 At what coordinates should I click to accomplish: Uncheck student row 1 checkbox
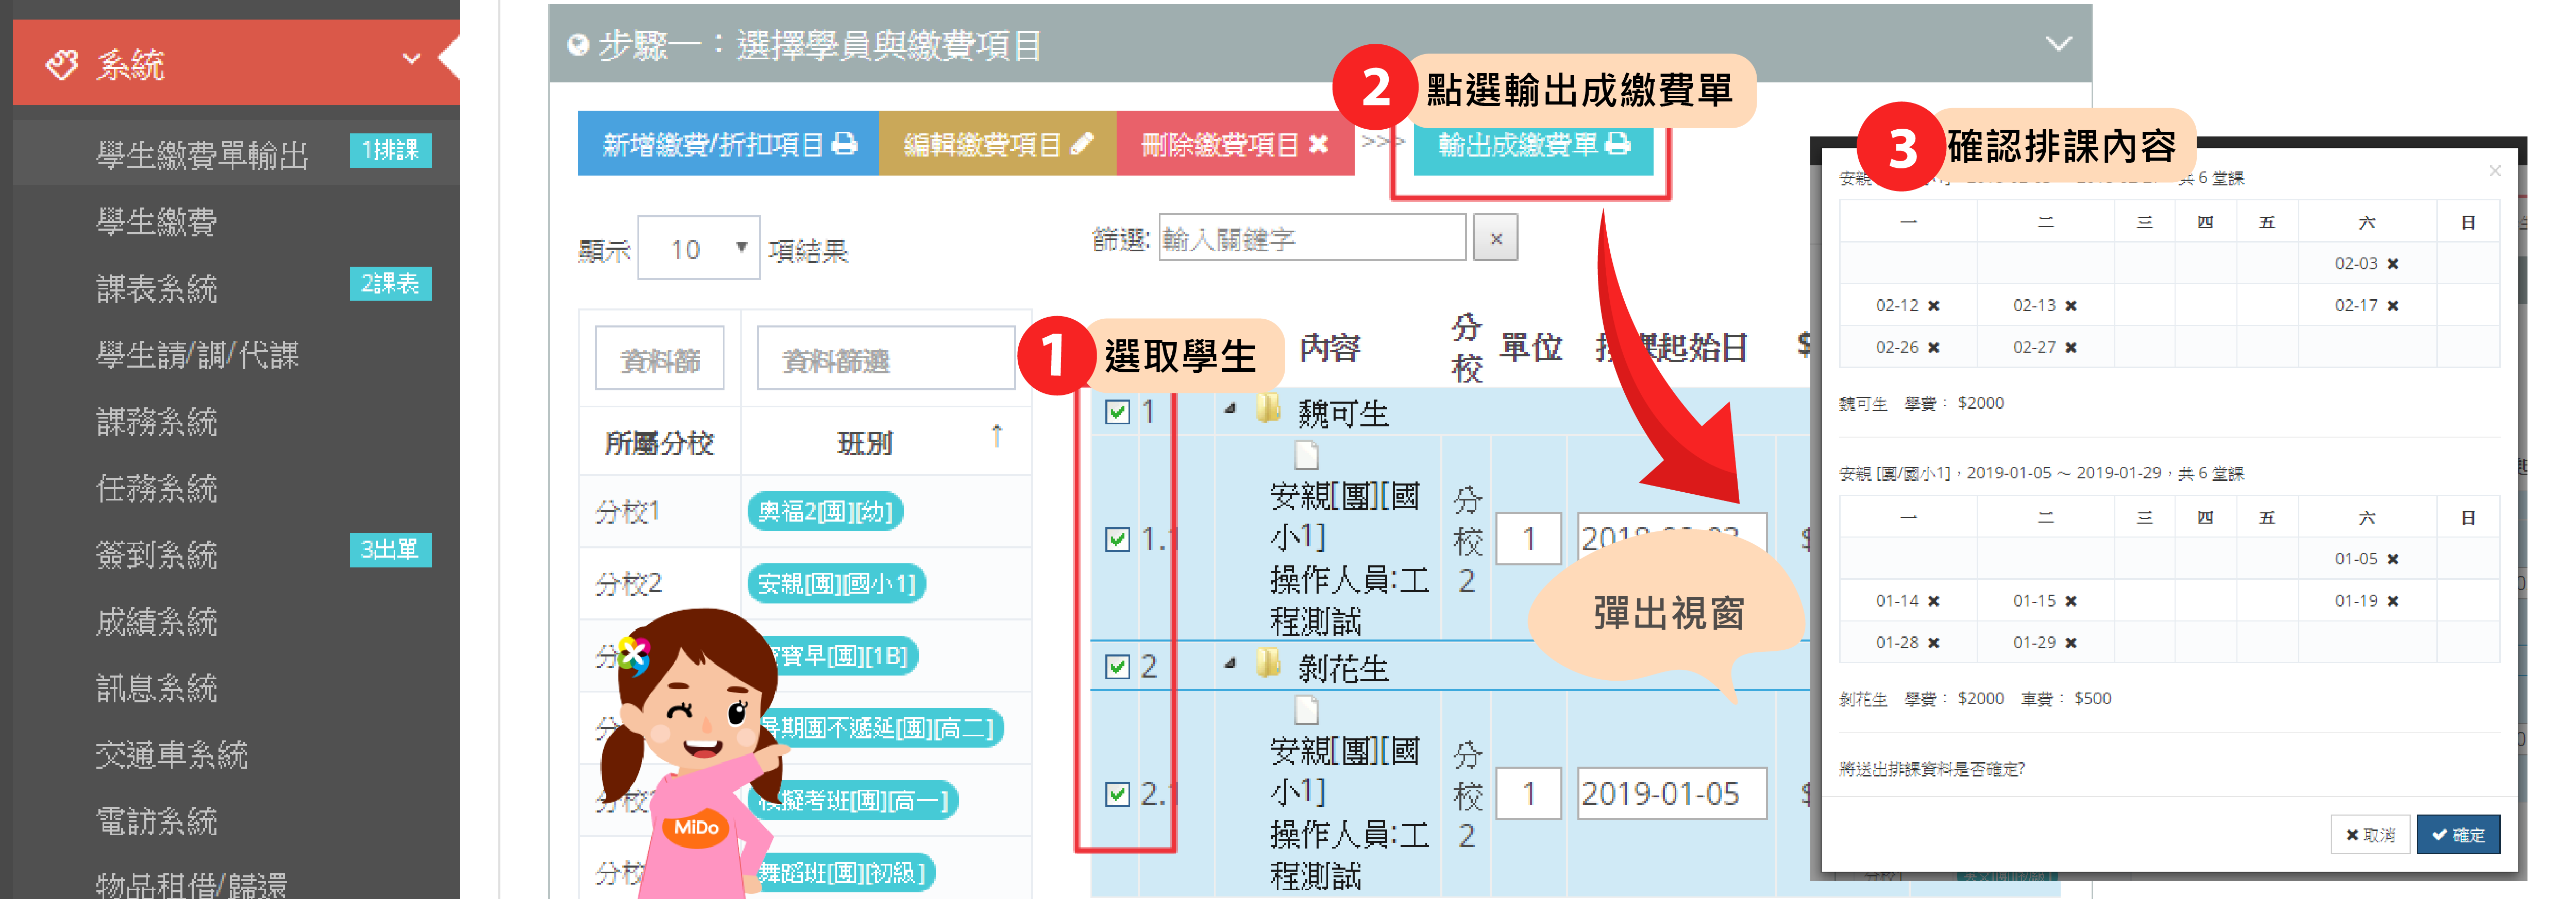coord(1118,411)
